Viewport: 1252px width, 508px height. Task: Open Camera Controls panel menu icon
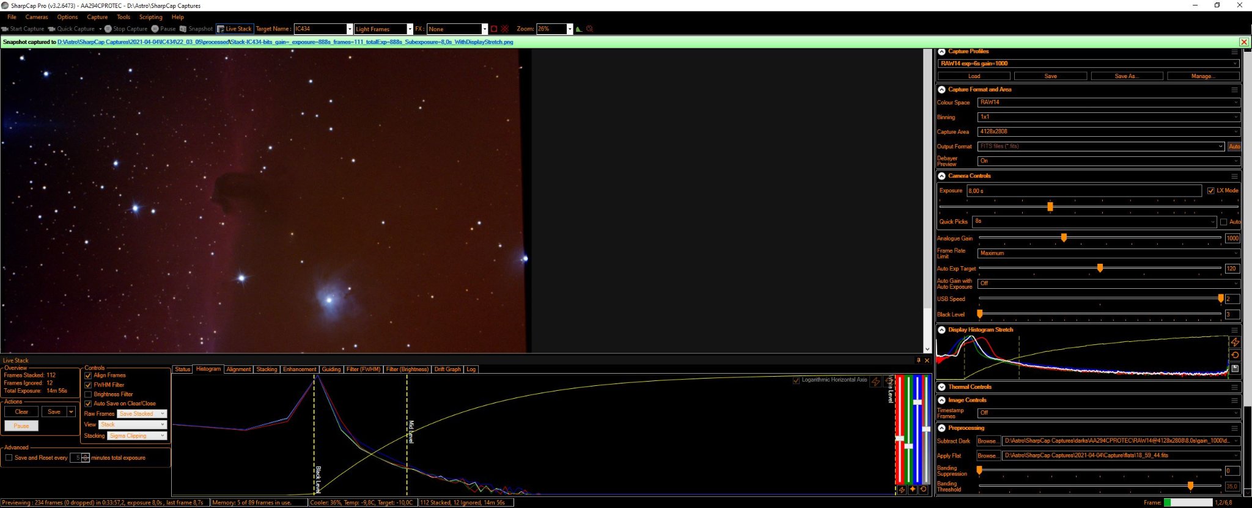[x=1234, y=176]
